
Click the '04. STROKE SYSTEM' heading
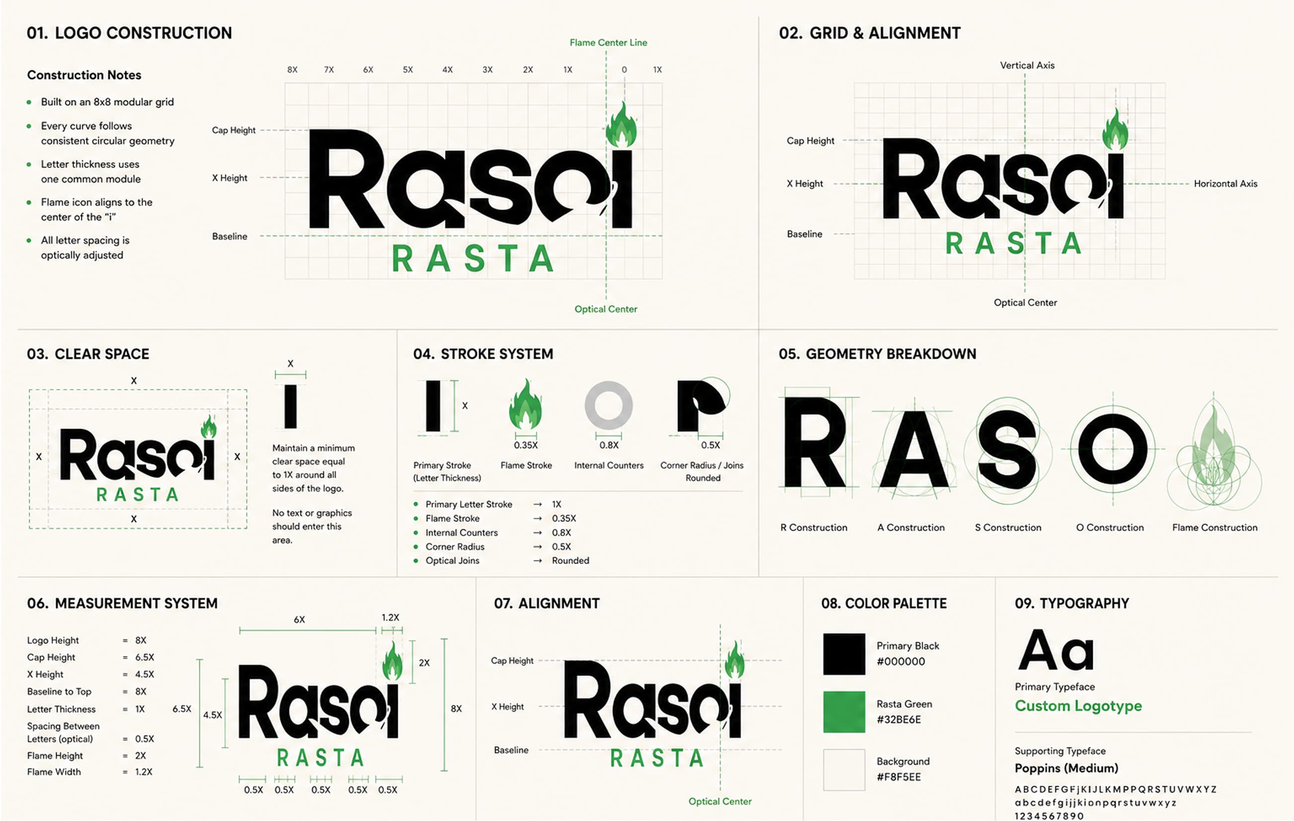pos(483,354)
